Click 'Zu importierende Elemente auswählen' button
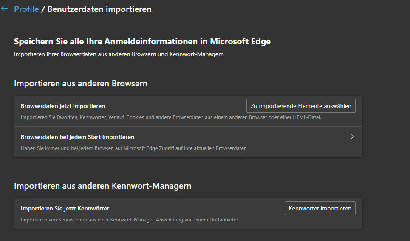 (x=301, y=106)
